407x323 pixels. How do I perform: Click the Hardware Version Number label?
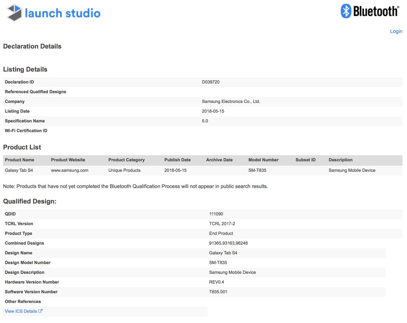coord(32,282)
